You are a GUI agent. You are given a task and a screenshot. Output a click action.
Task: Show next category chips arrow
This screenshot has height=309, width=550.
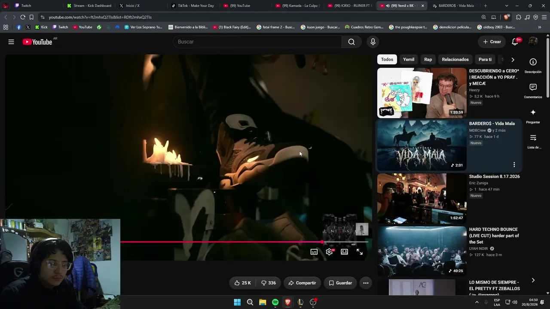(513, 60)
